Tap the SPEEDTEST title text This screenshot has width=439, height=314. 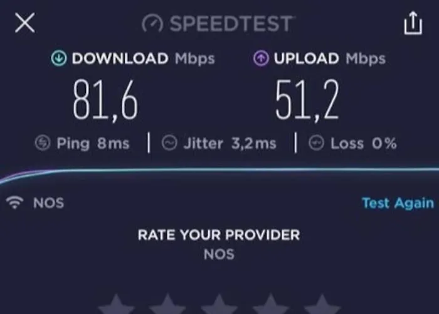[x=231, y=24]
